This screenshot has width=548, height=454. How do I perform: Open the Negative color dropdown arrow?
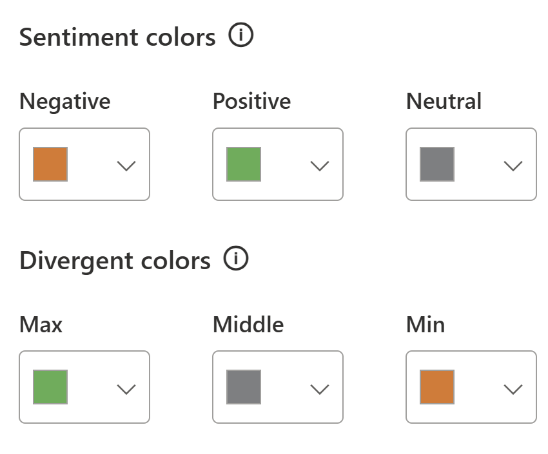coord(126,166)
